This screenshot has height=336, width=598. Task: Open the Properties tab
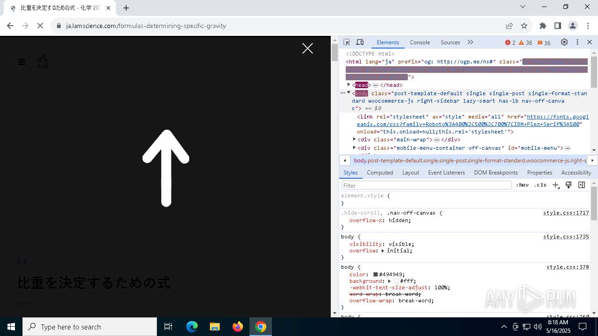(x=540, y=172)
